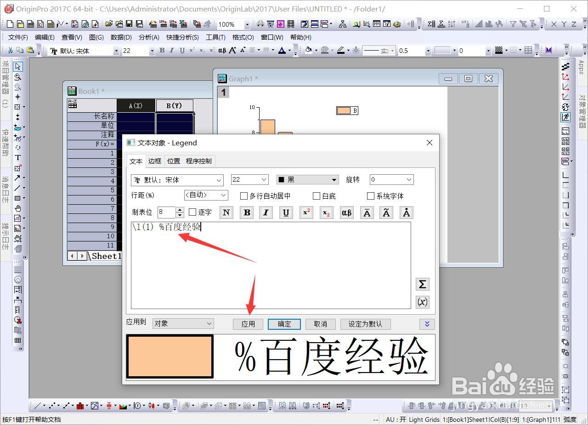Switch to the 位置 tab
The width and height of the screenshot is (588, 425).
[x=174, y=161]
